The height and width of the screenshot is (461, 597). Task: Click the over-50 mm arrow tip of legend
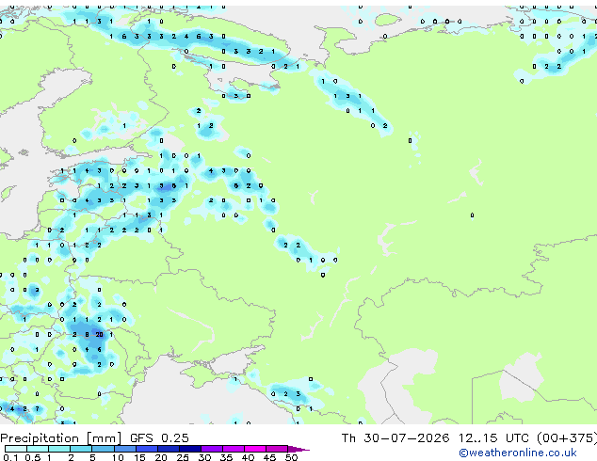pyautogui.click(x=298, y=449)
